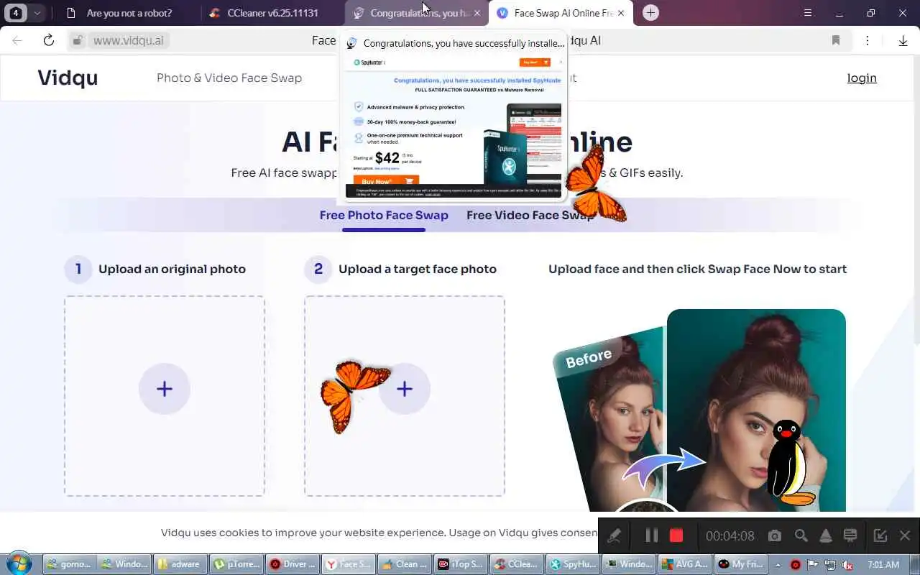The height and width of the screenshot is (575, 920).
Task: Close the Congratulations tab
Action: point(477,13)
